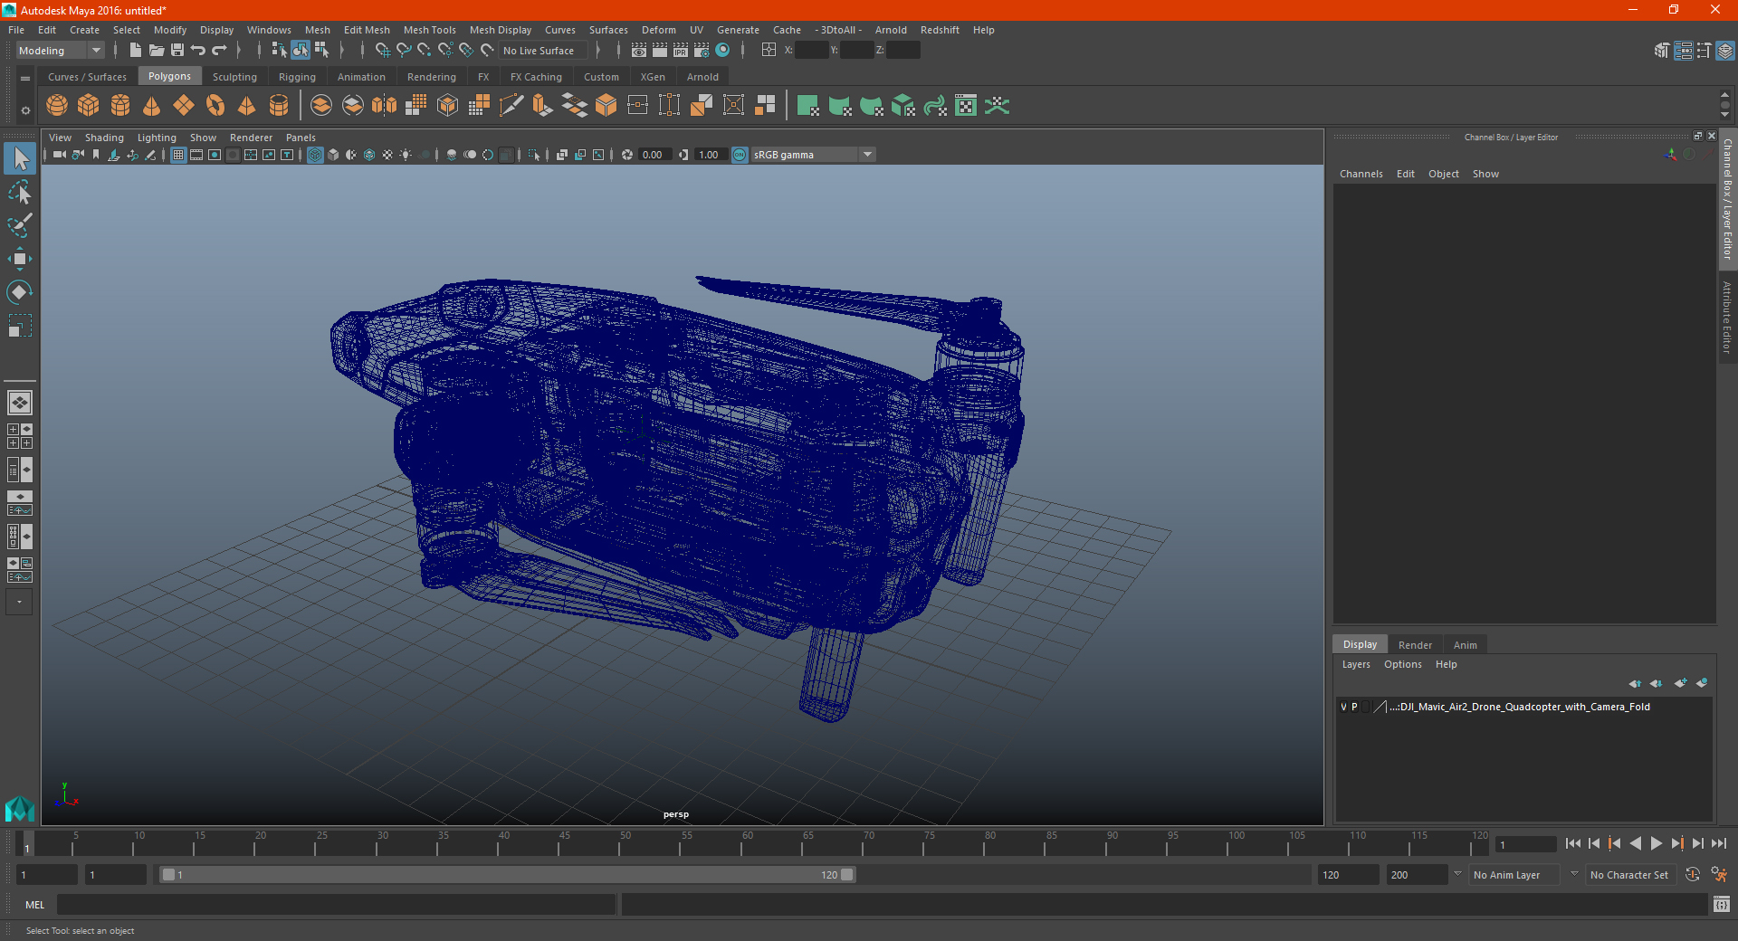This screenshot has height=941, width=1738.
Task: Expand the sRGB gamma color space dropdown
Action: pyautogui.click(x=867, y=155)
